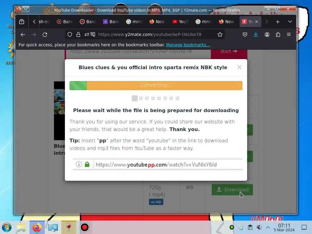Image resolution: width=312 pixels, height=234 pixels.
Task: Switch to the YouTube tab
Action: click(x=181, y=22)
